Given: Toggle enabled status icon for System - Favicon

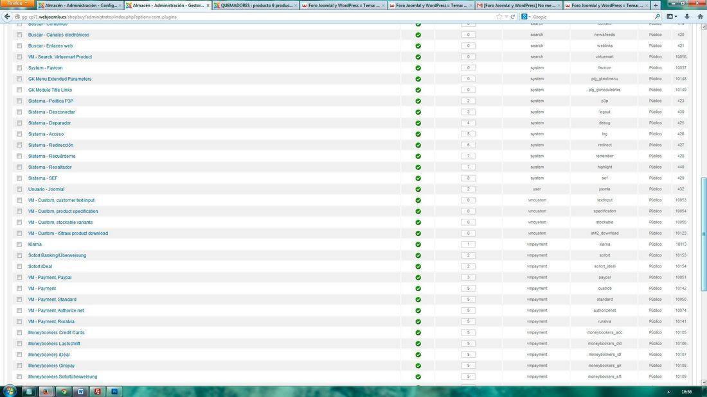Looking at the screenshot, I should [x=418, y=68].
